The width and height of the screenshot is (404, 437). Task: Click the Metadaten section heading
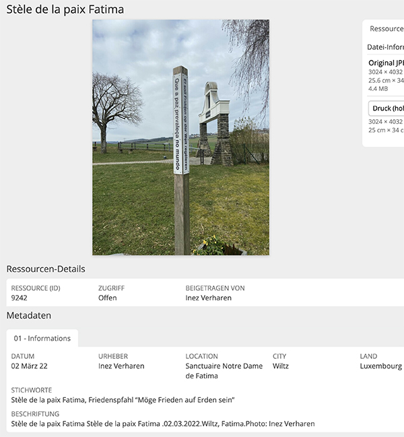click(x=29, y=316)
